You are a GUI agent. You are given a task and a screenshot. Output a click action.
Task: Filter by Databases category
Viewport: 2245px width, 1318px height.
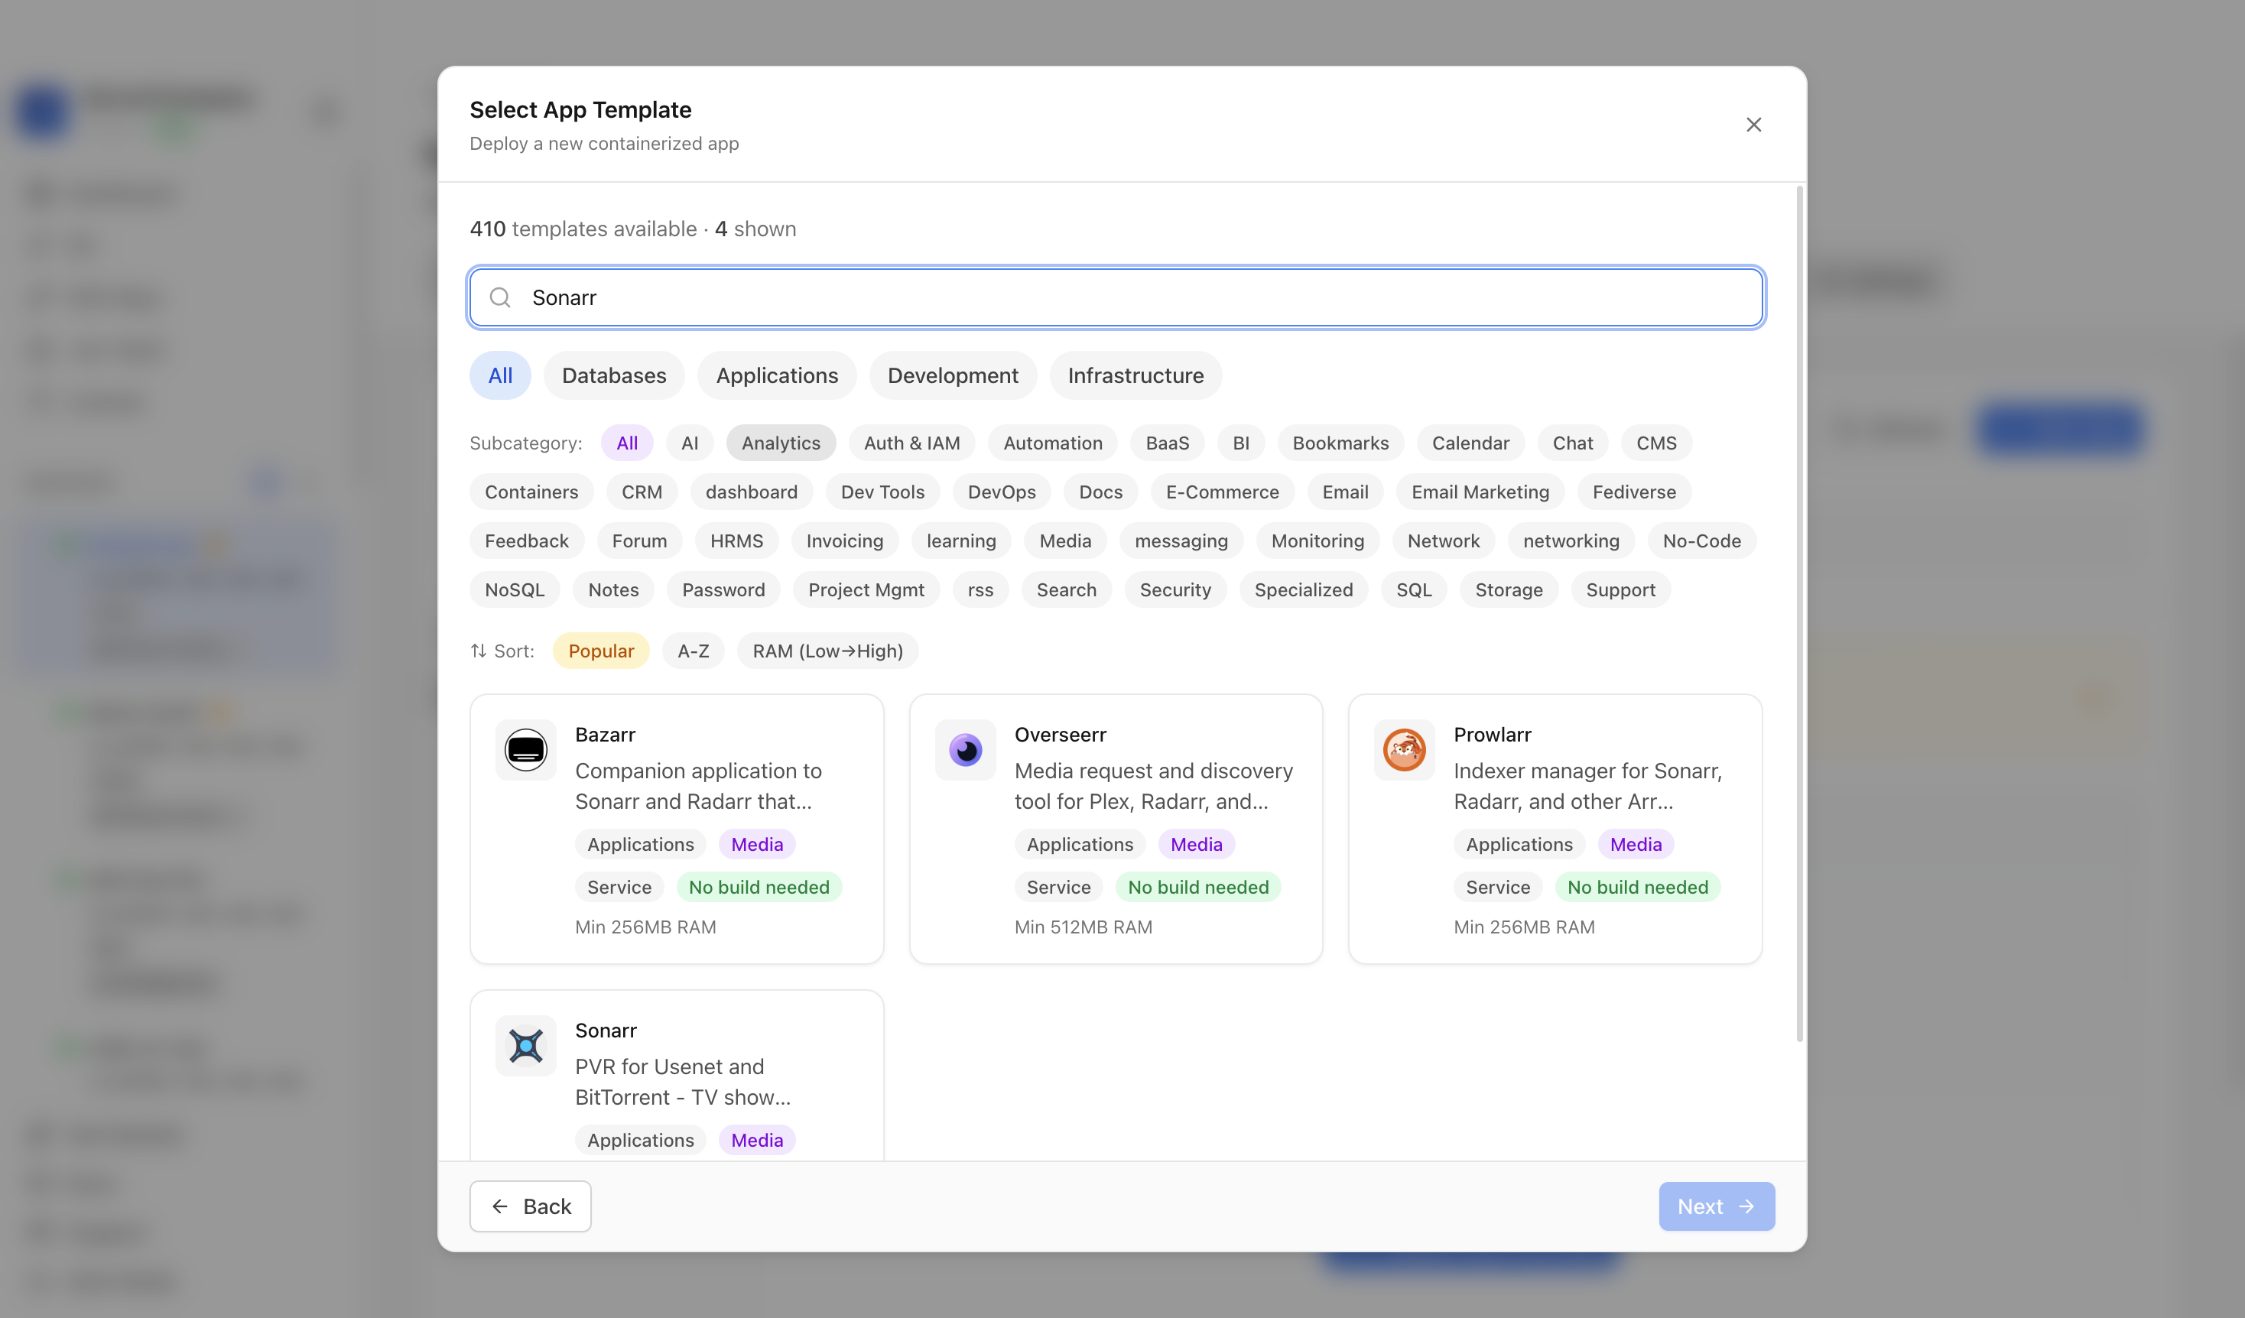pyautogui.click(x=614, y=376)
